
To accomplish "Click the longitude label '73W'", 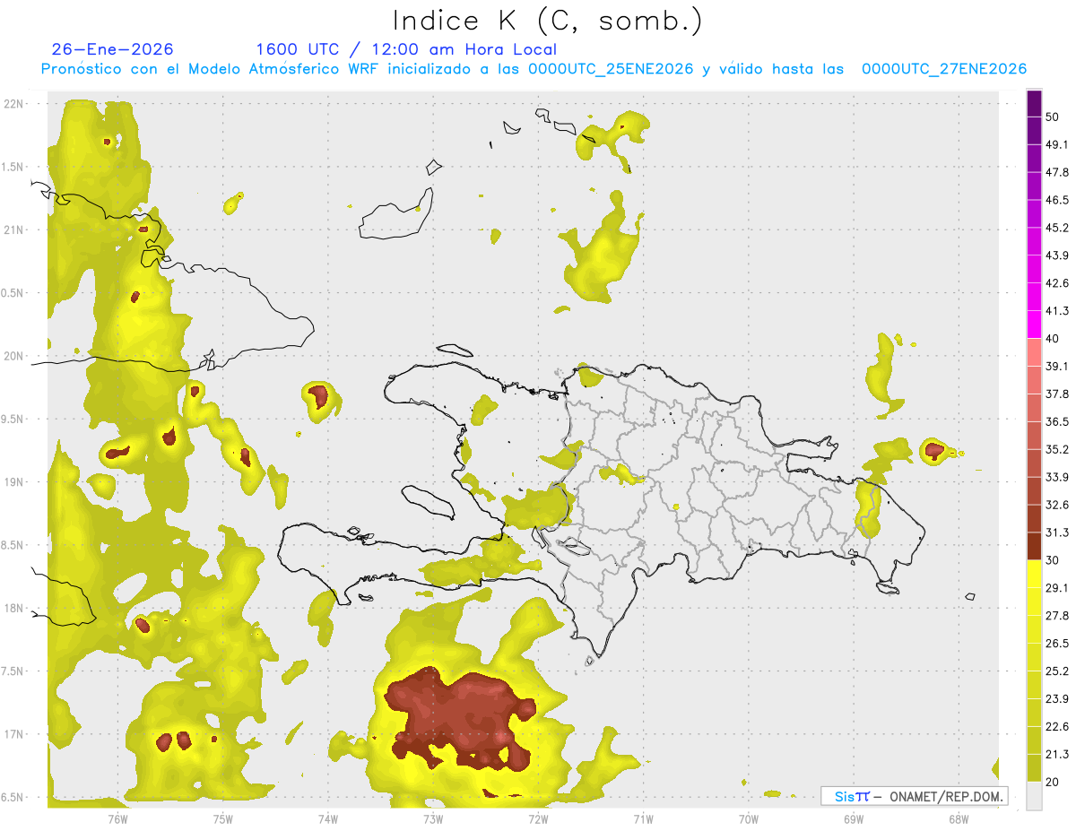I will click(x=433, y=819).
